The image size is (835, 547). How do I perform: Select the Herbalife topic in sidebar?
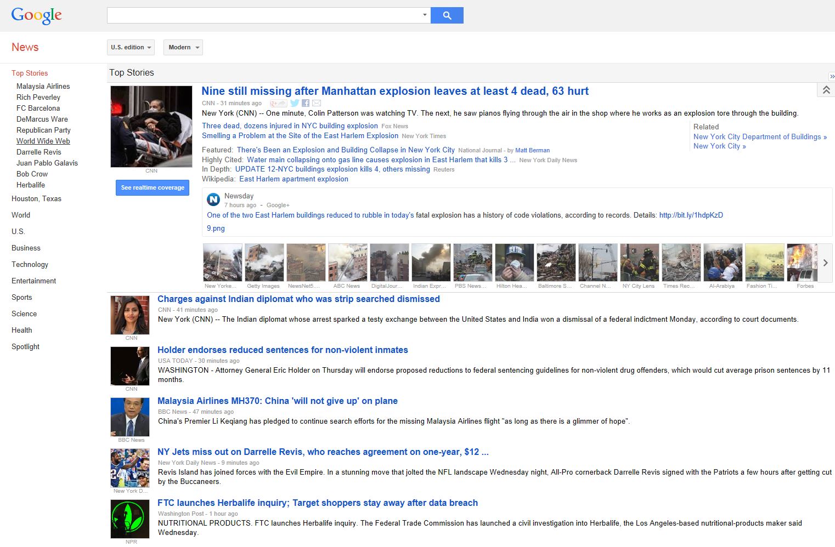tap(31, 185)
